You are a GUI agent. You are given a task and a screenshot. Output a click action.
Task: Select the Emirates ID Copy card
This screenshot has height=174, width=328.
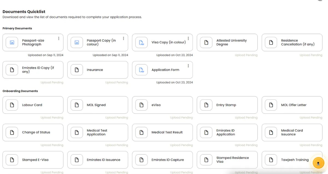point(33,70)
